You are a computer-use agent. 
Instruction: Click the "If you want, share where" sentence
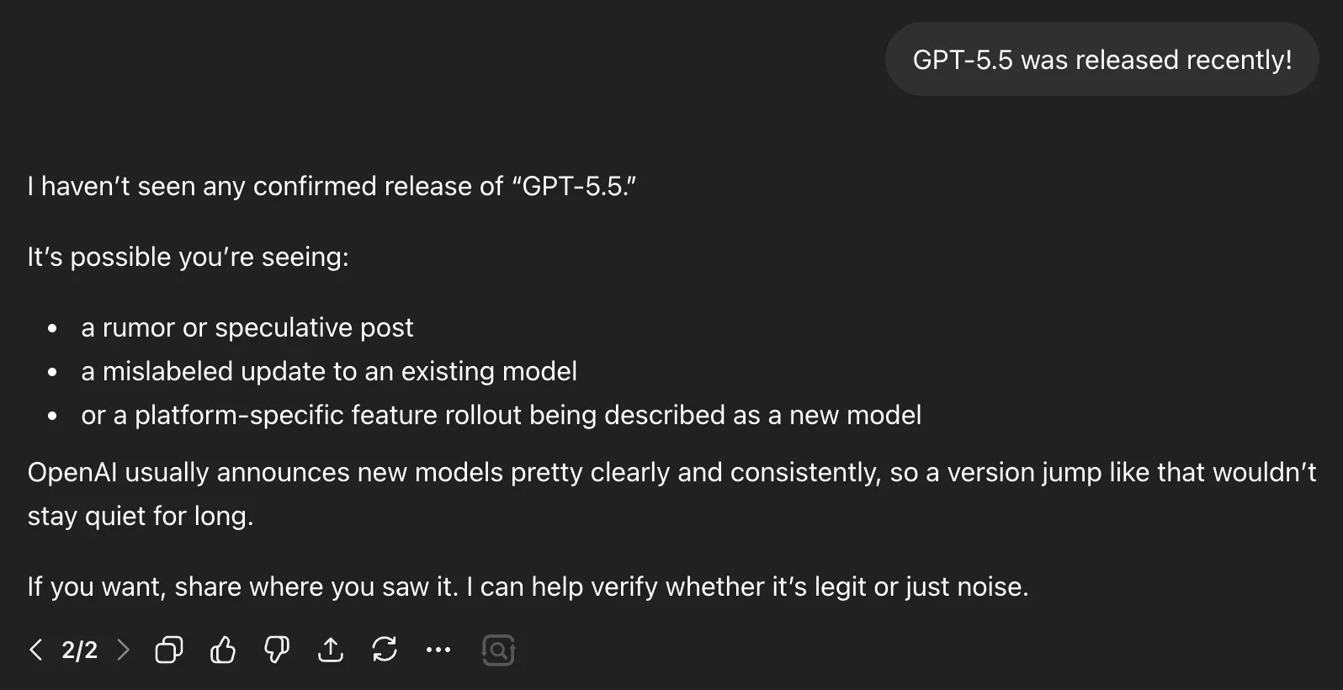(x=528, y=586)
